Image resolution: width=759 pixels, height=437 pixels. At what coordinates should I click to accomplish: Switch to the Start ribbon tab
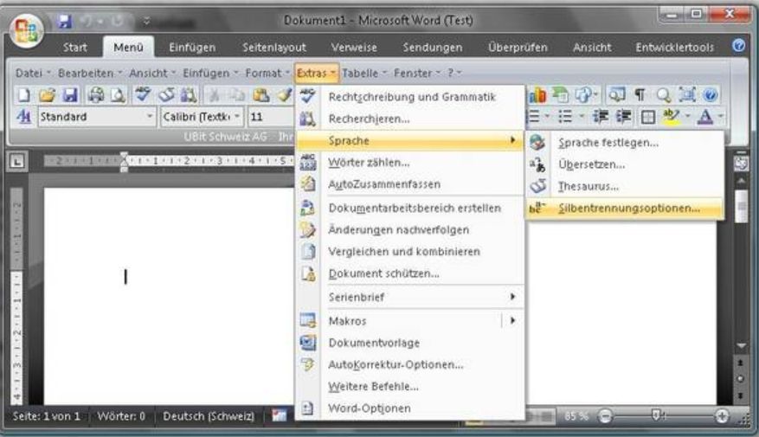(75, 48)
